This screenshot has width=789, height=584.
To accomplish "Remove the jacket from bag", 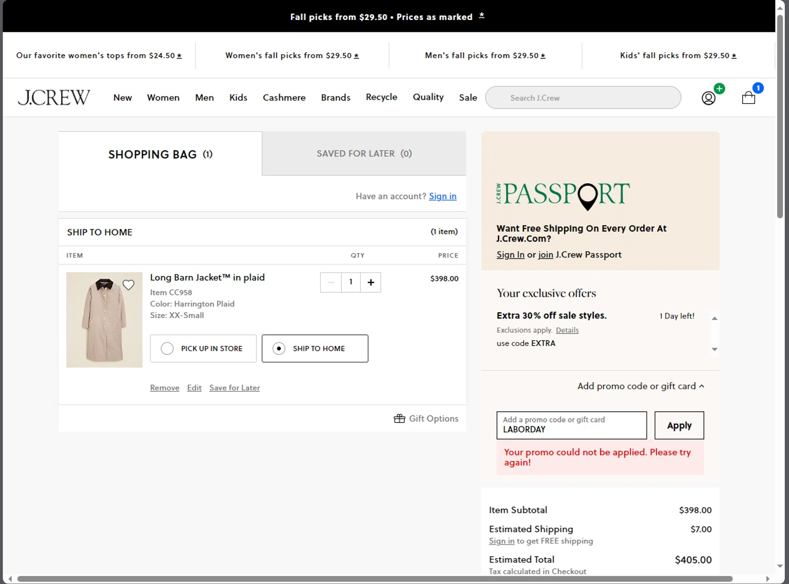I will (165, 388).
